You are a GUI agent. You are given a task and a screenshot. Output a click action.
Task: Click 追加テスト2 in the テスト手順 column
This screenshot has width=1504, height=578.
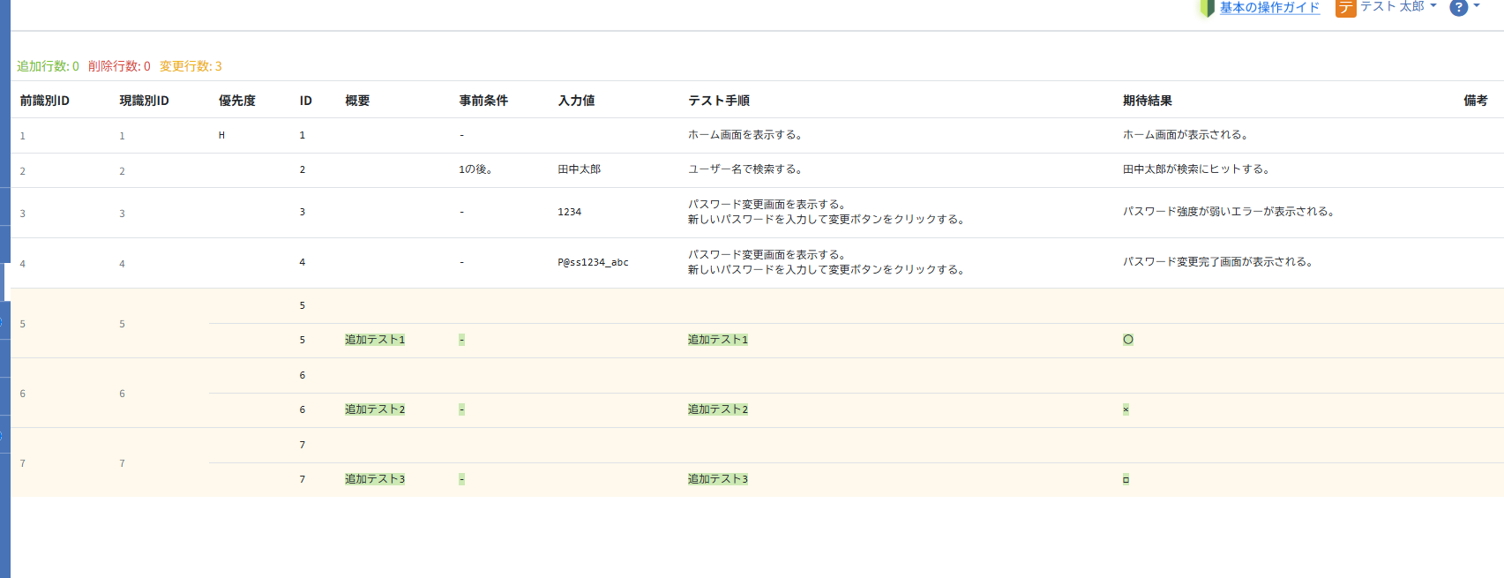(x=718, y=409)
